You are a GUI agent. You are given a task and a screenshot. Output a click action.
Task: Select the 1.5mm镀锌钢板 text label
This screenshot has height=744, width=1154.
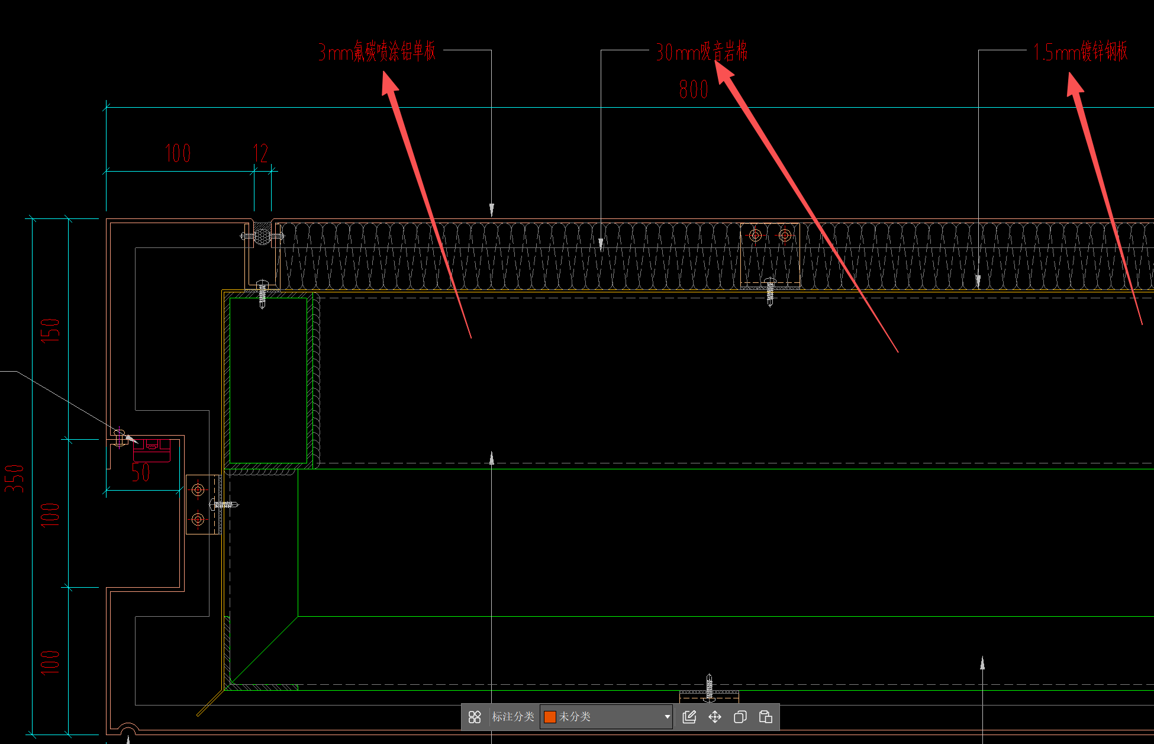tap(1080, 52)
